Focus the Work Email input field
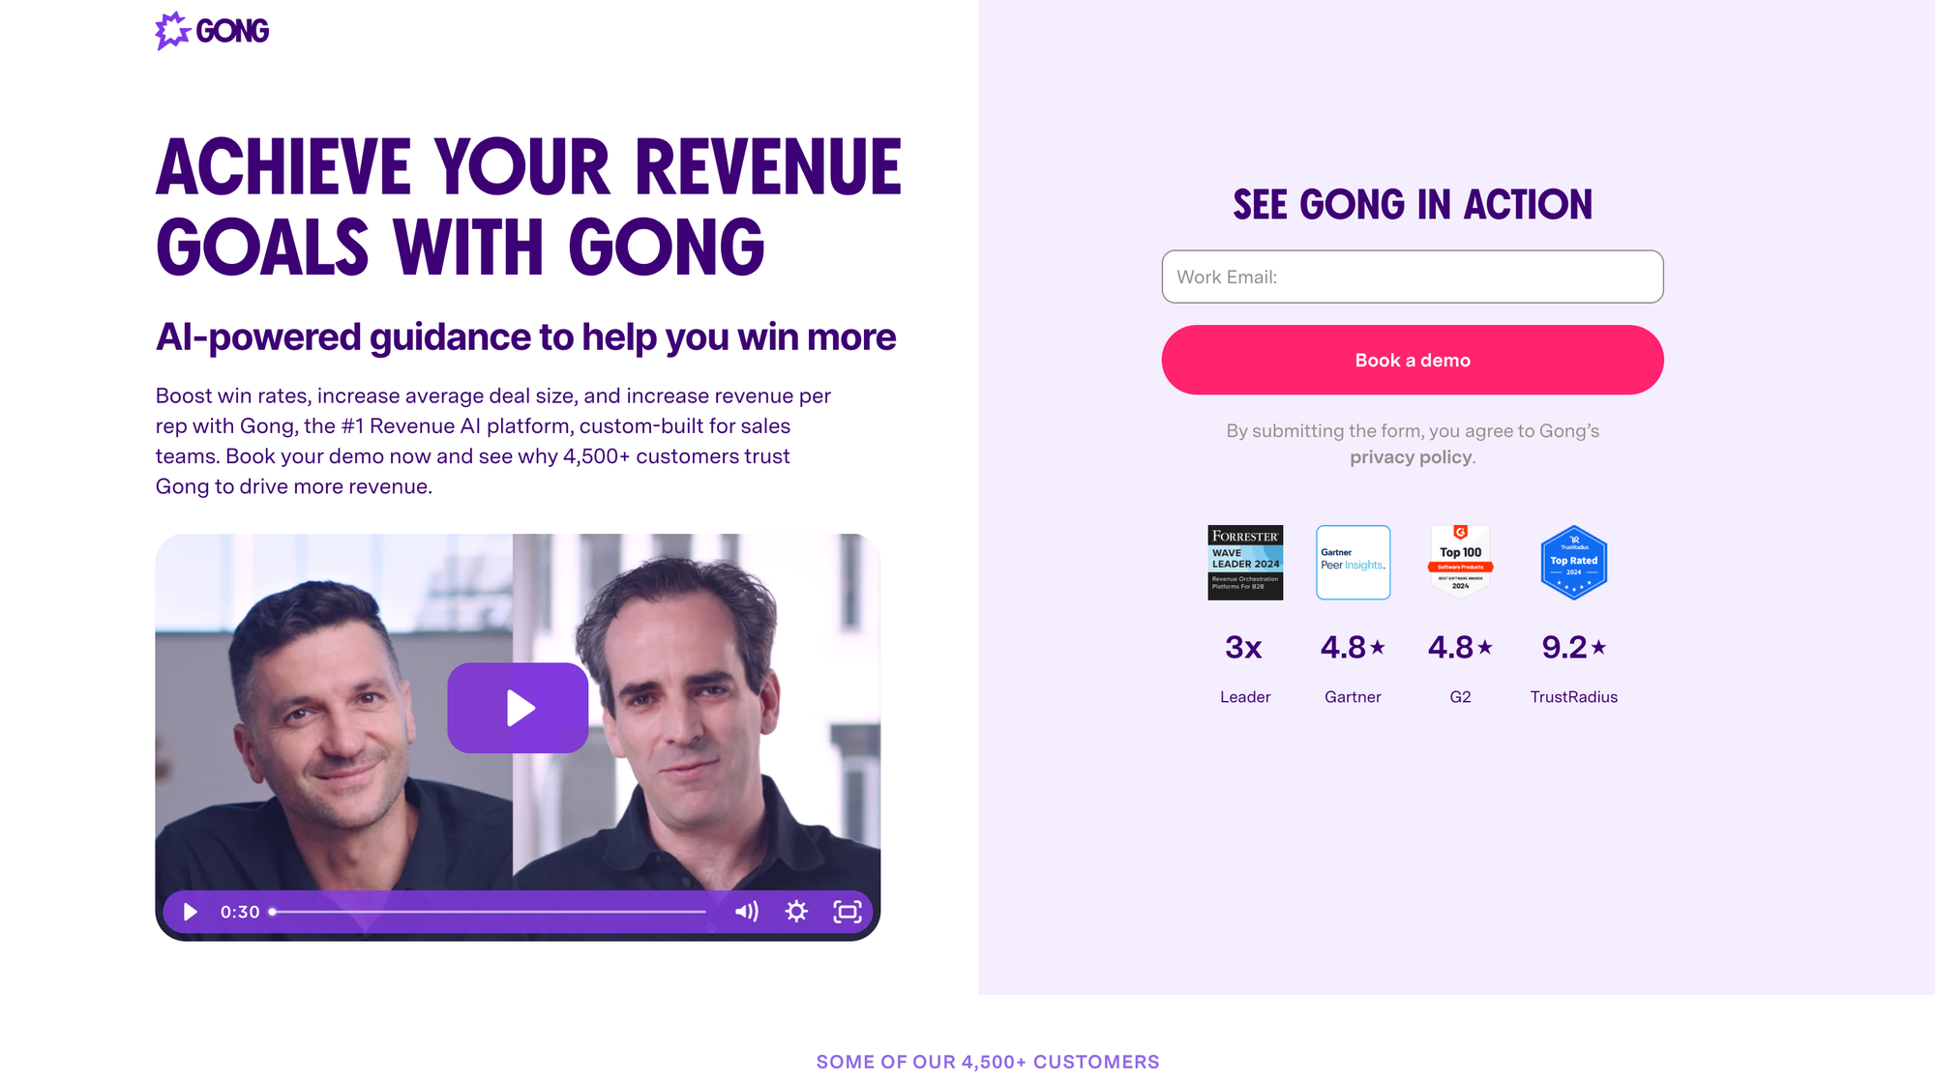Viewport: 1935px width, 1081px height. pyautogui.click(x=1413, y=277)
